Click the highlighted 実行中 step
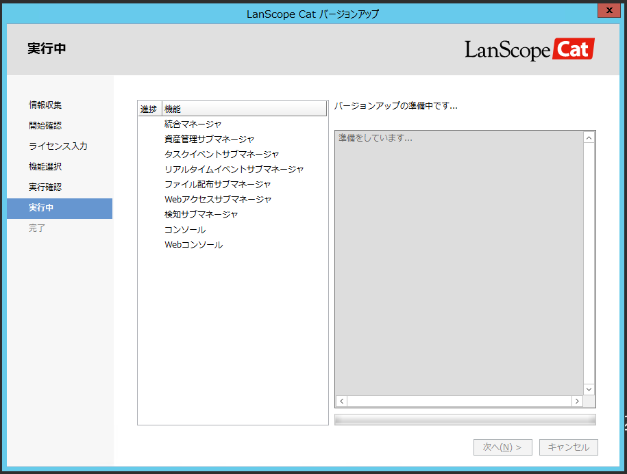Screen dimensions: 627x474 (44, 208)
